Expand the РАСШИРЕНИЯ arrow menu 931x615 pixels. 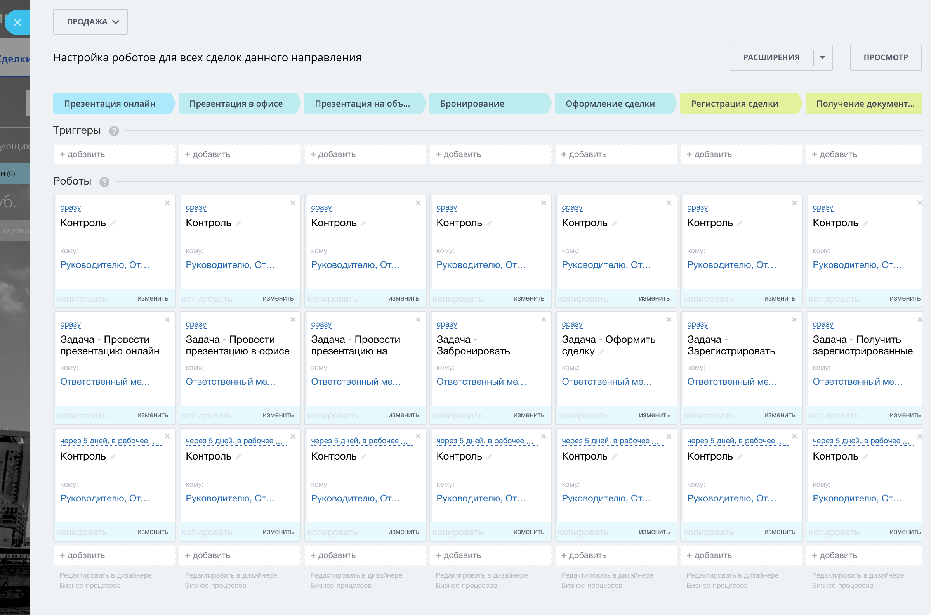(x=822, y=58)
